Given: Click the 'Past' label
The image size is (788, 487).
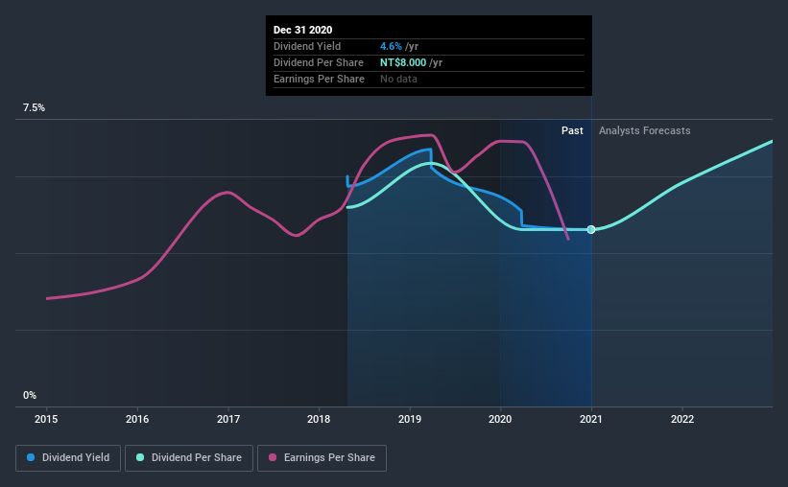Looking at the screenshot, I should pyautogui.click(x=572, y=130).
